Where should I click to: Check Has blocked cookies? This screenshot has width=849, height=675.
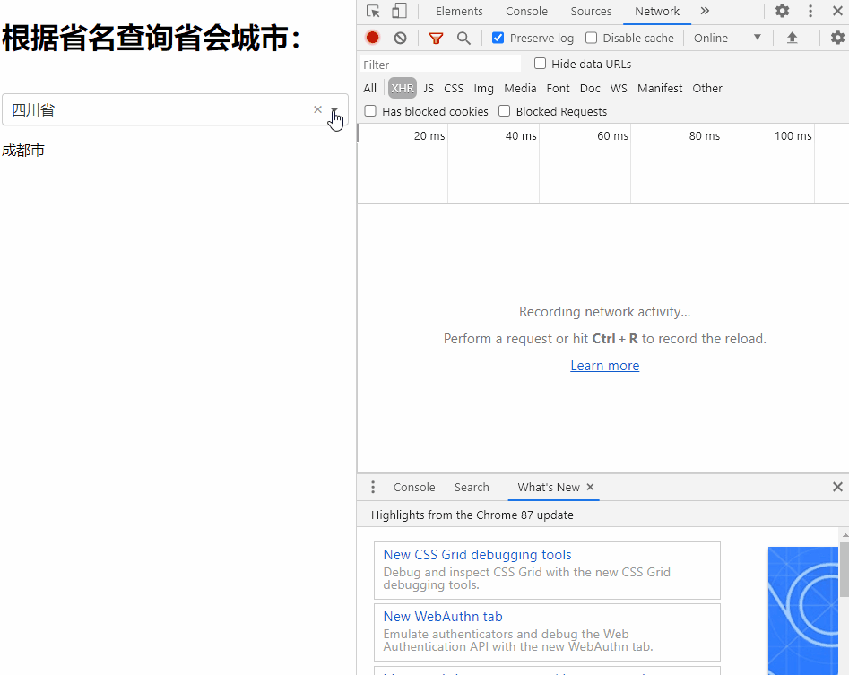point(370,111)
